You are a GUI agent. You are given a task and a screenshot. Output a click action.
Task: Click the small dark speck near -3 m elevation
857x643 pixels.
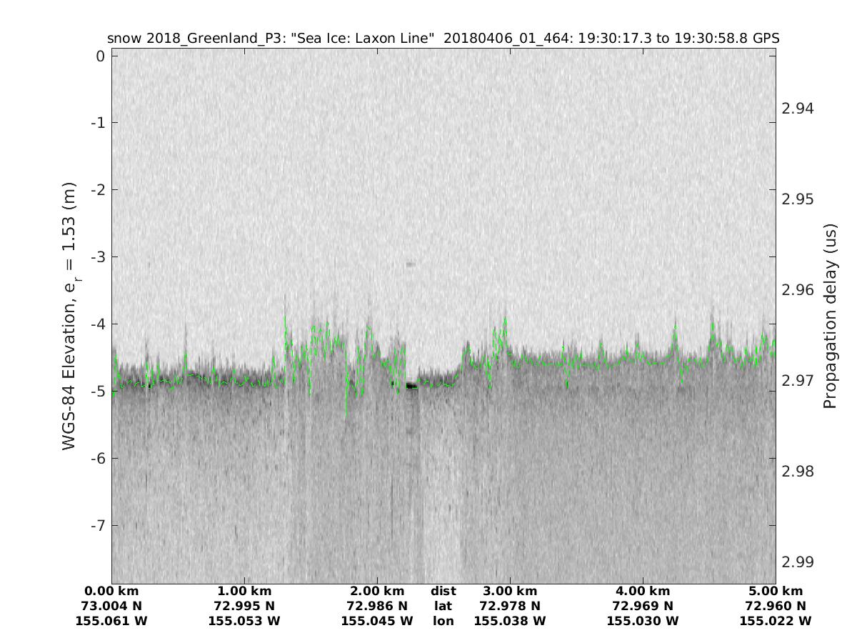(410, 264)
